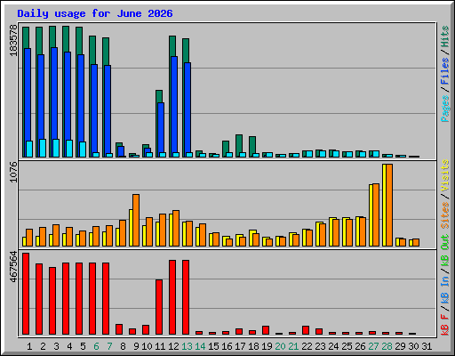Click green weekend day 27 label
The image size is (455, 356).
coord(373,346)
